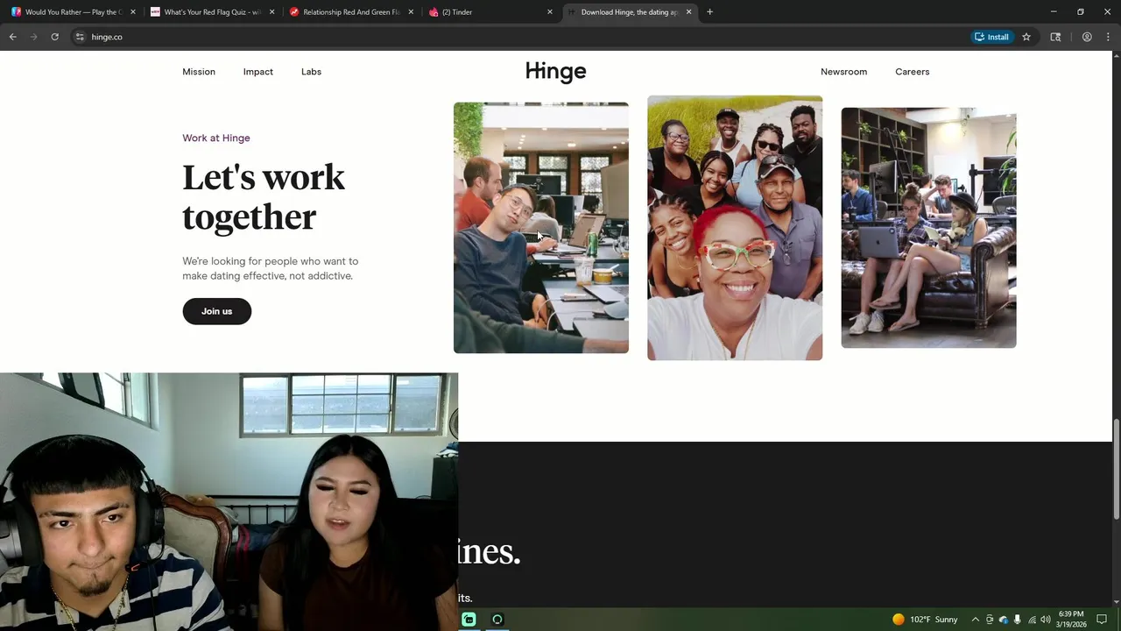Click the Join us button

pos(216,311)
